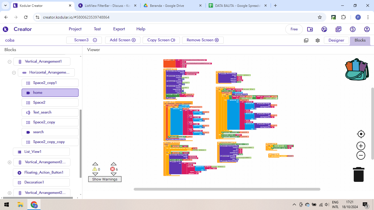374x210 pixels.
Task: Toggle the red errors indicator showing 6
Action: pyautogui.click(x=113, y=169)
